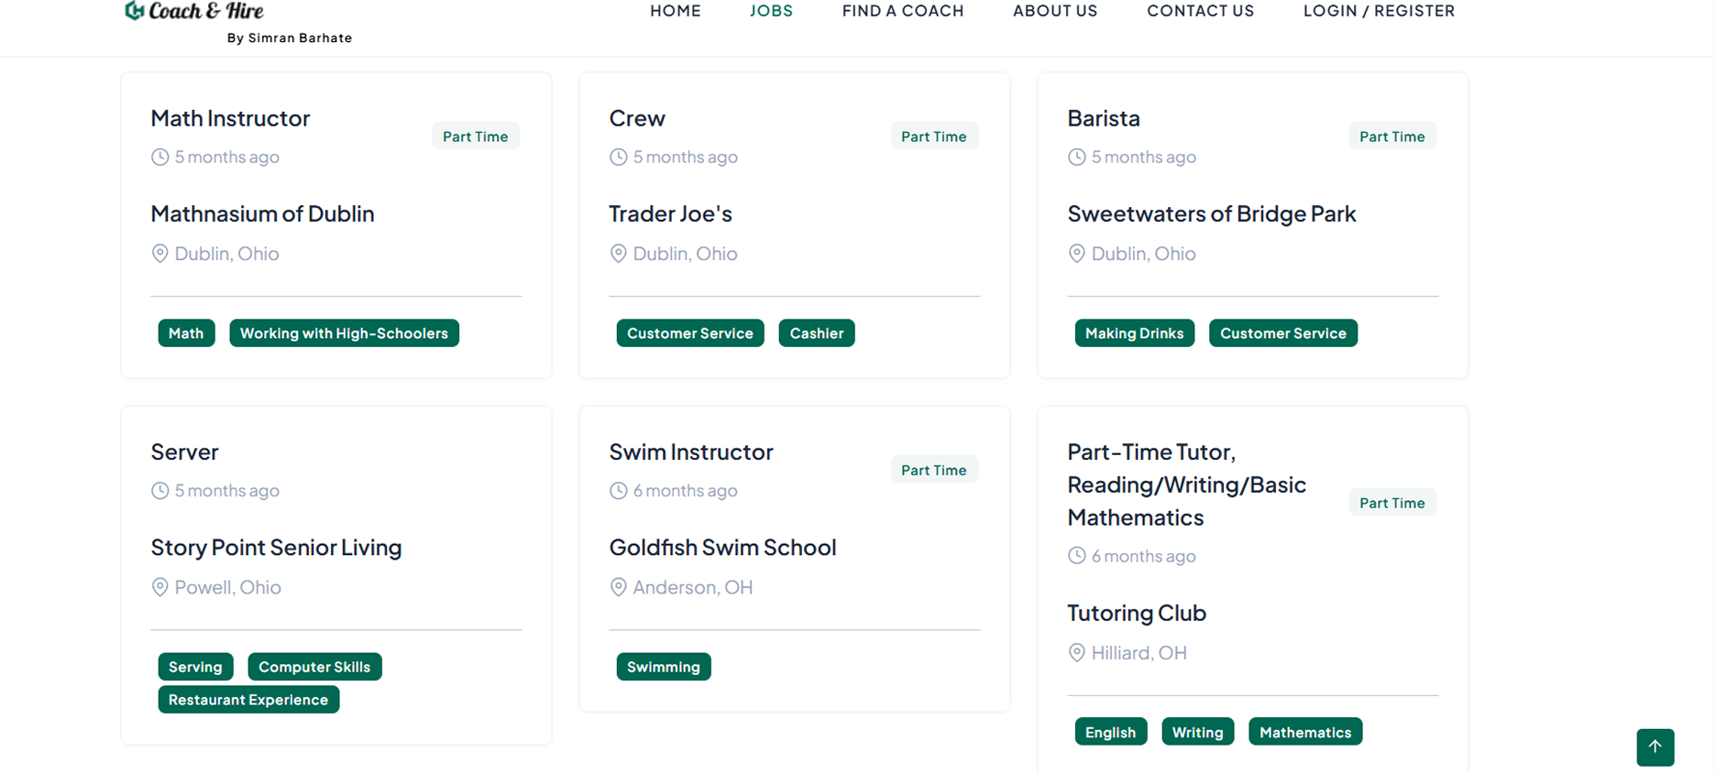
Task: Select the Cashier skill tag
Action: 816,333
